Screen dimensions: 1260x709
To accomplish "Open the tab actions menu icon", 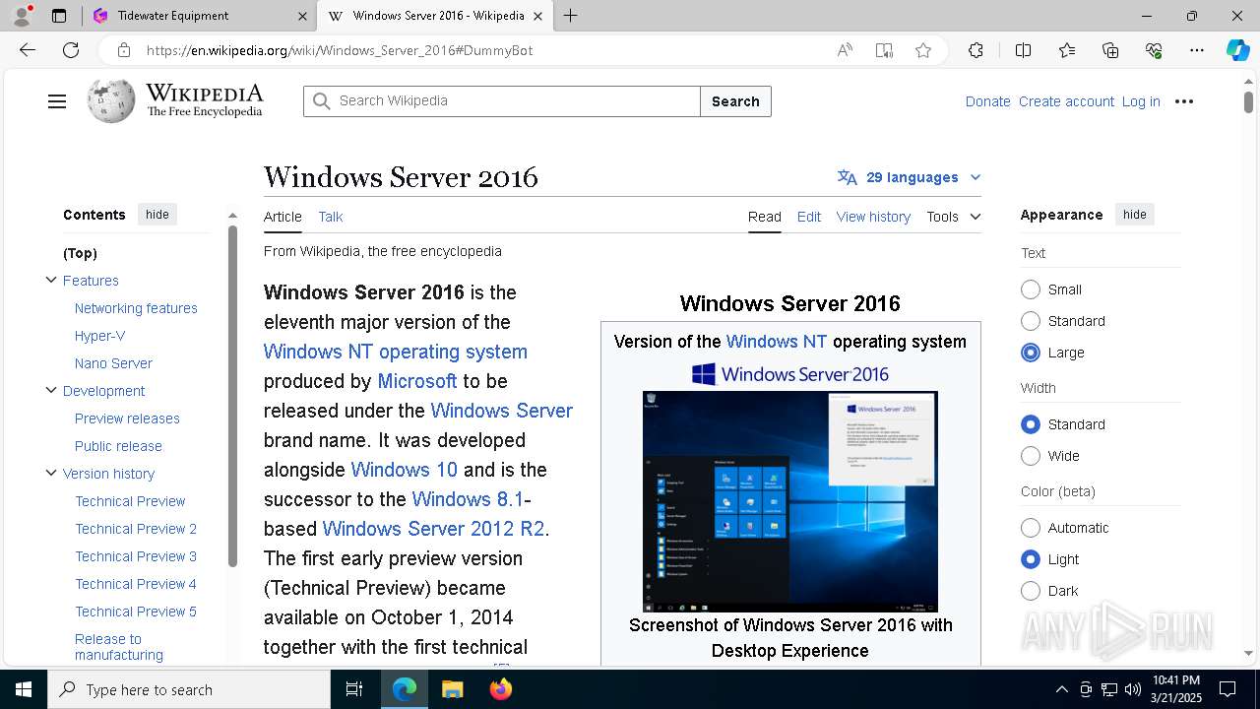I will pyautogui.click(x=59, y=16).
